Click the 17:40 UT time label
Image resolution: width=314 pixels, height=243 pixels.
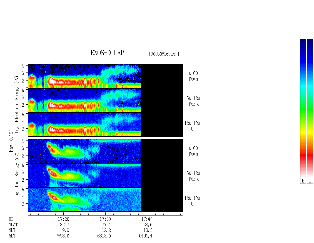(147, 219)
